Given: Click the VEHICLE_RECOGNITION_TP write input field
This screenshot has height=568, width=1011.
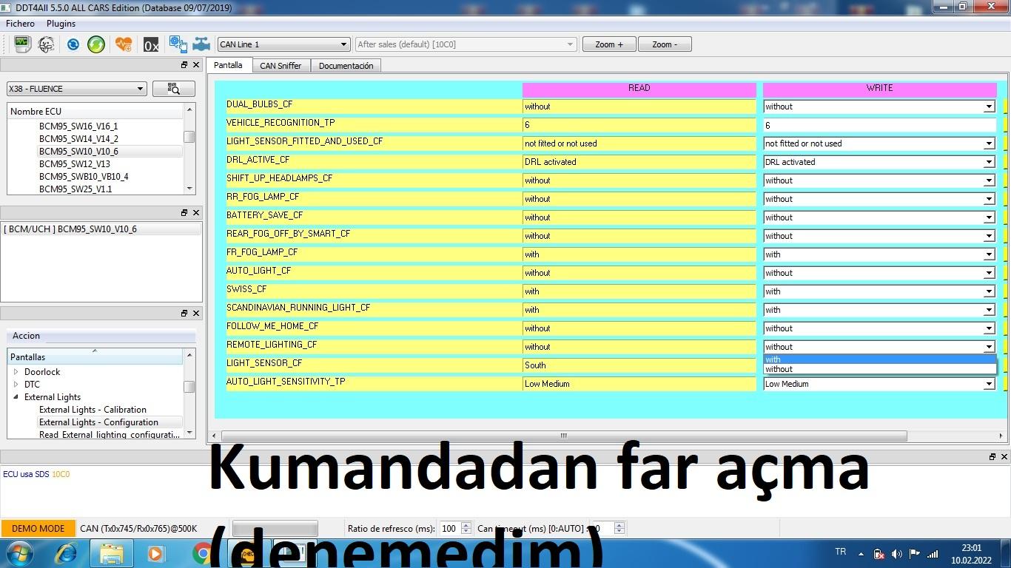Looking at the screenshot, I should tap(879, 125).
